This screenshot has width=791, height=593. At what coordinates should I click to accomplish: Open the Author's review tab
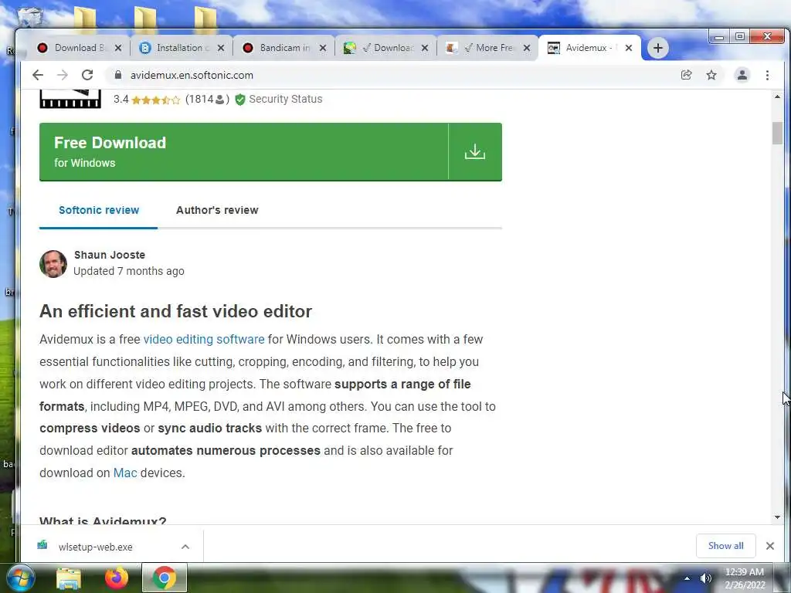[217, 210]
